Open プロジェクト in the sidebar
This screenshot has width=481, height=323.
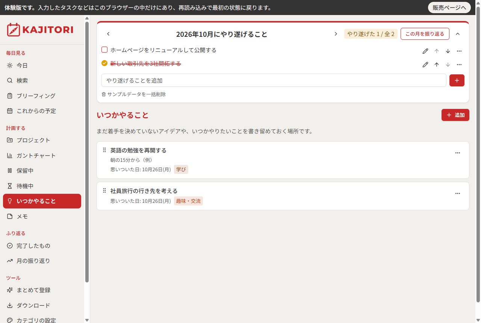point(42,140)
